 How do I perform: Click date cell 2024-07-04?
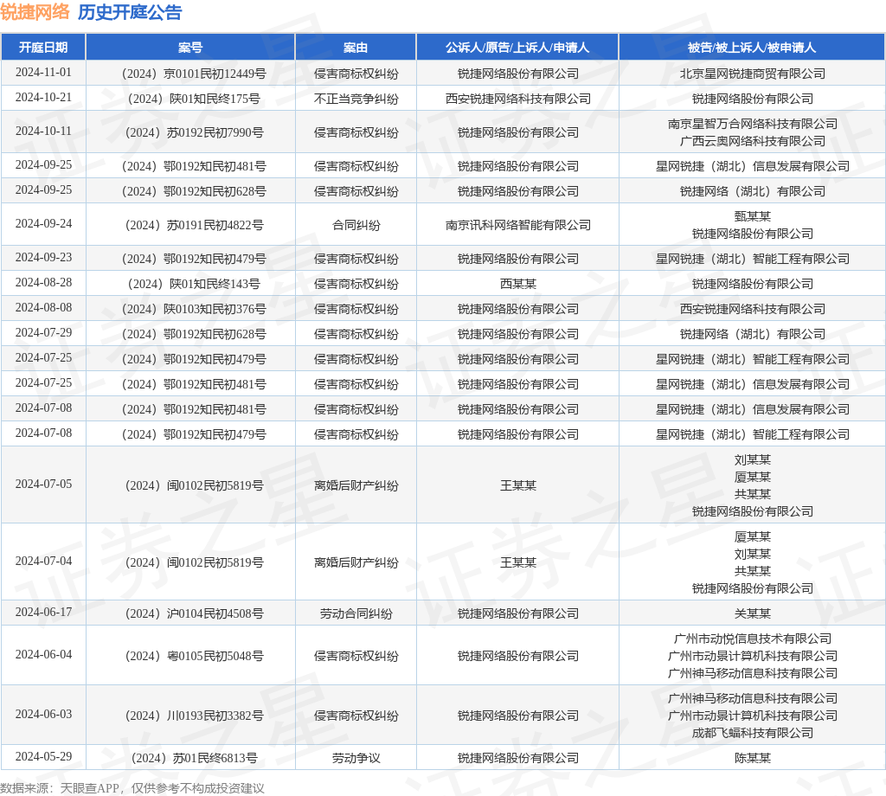[x=43, y=561]
